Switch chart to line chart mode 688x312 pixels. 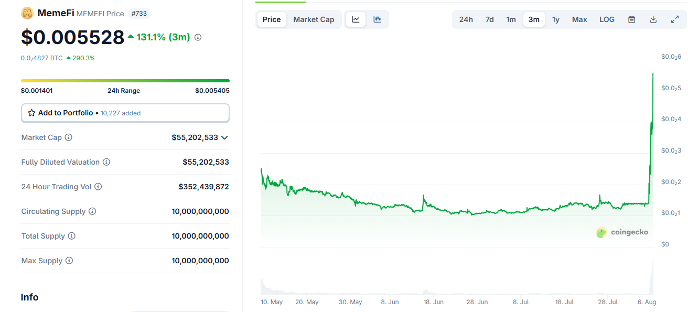[356, 19]
